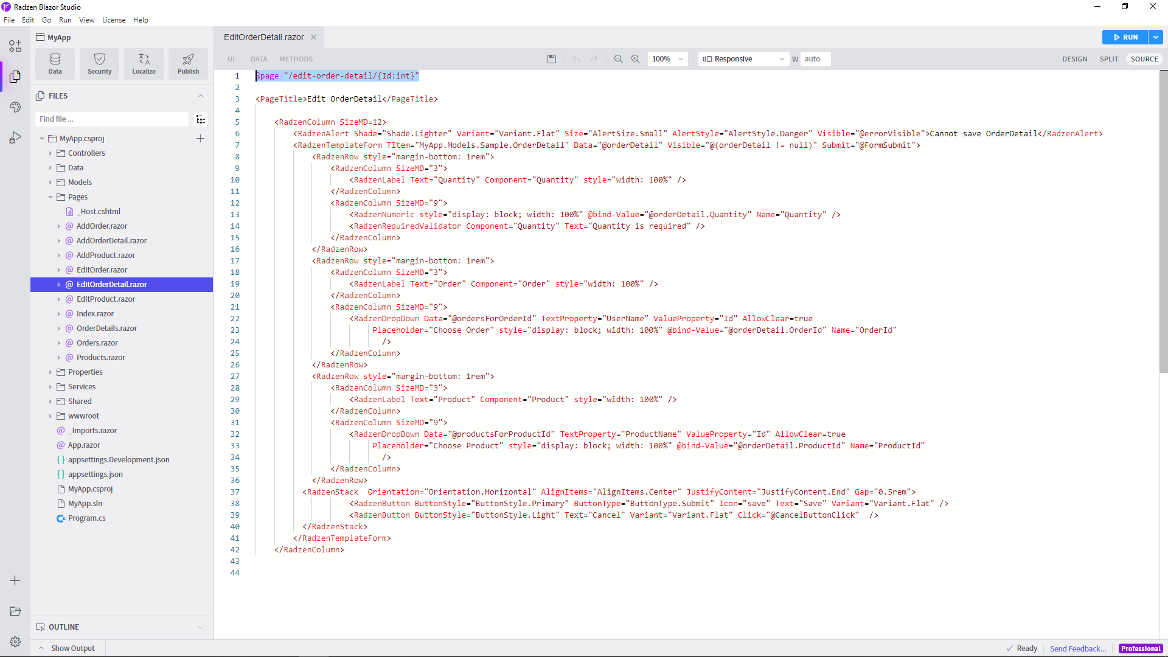The image size is (1168, 657).
Task: Collapse the FILES panel
Action: click(201, 96)
